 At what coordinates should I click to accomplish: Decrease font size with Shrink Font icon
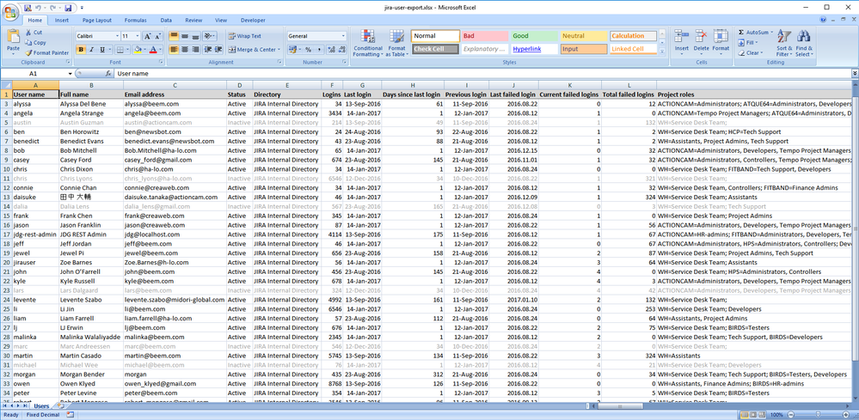(157, 36)
